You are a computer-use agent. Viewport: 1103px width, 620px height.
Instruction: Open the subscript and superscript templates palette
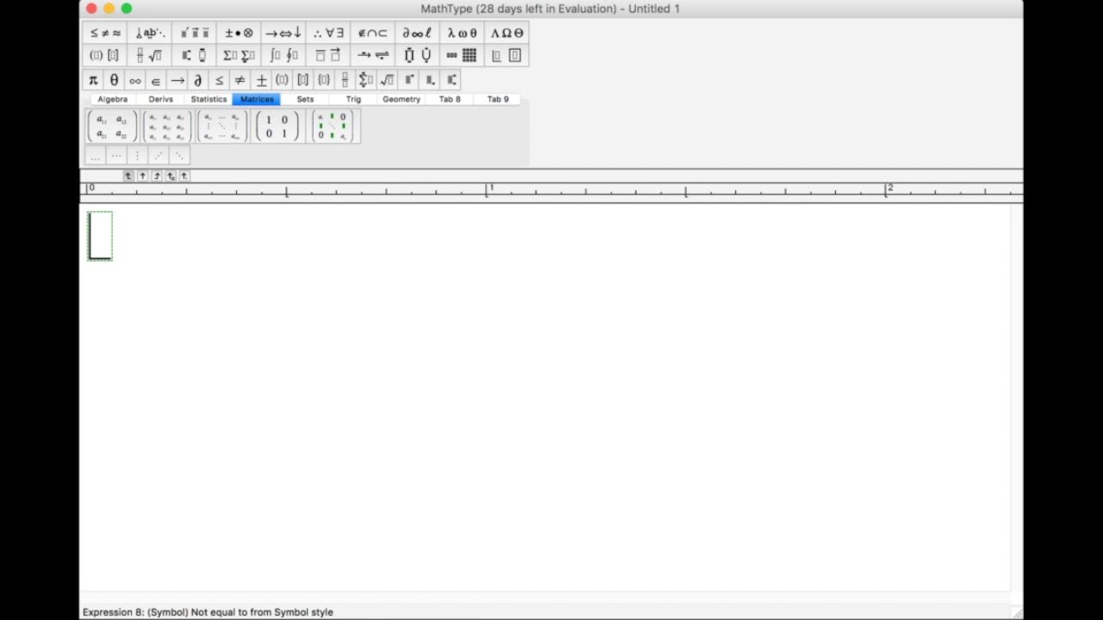195,55
